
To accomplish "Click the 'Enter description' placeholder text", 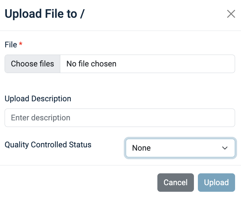I will point(40,118).
